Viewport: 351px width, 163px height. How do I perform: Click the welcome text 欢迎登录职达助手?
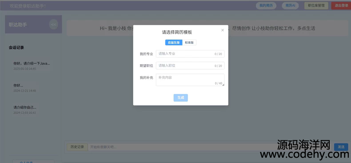(x=28, y=6)
